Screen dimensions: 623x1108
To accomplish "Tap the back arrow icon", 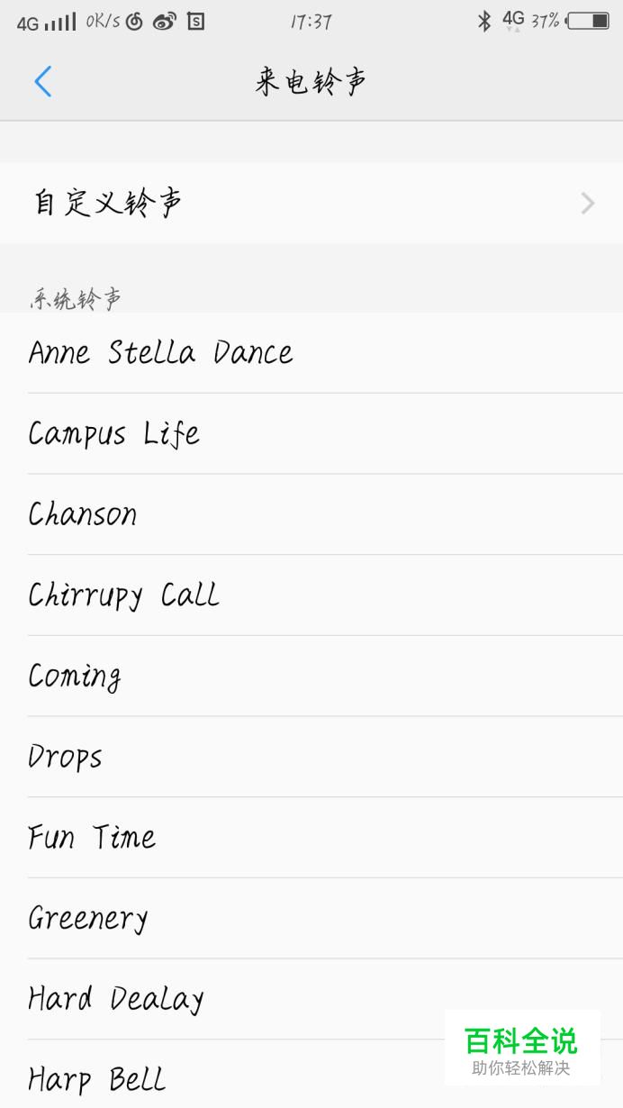I will [42, 82].
